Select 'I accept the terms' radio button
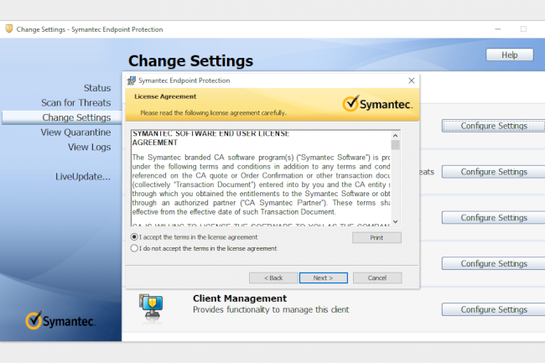This screenshot has width=545, height=363. click(x=134, y=237)
